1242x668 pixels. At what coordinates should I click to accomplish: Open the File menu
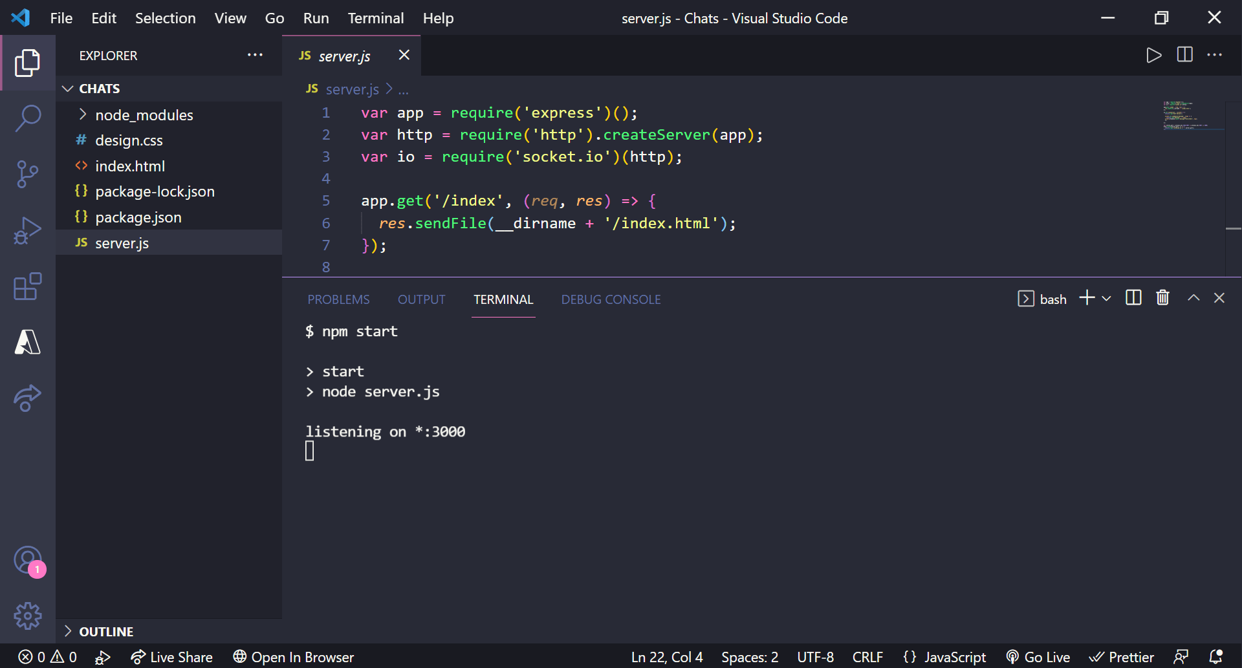61,18
